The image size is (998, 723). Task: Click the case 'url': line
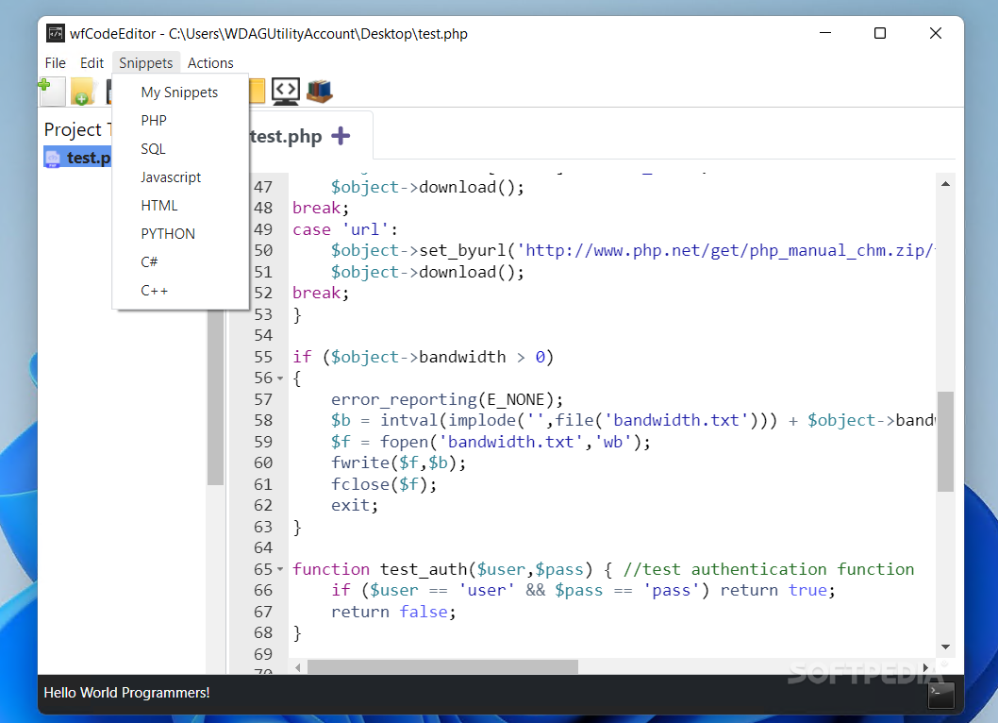click(345, 230)
